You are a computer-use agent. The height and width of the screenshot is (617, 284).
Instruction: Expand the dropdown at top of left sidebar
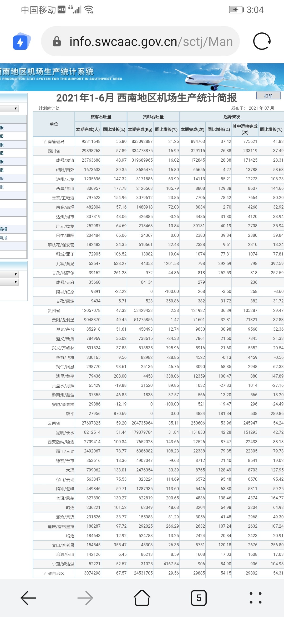[9, 108]
